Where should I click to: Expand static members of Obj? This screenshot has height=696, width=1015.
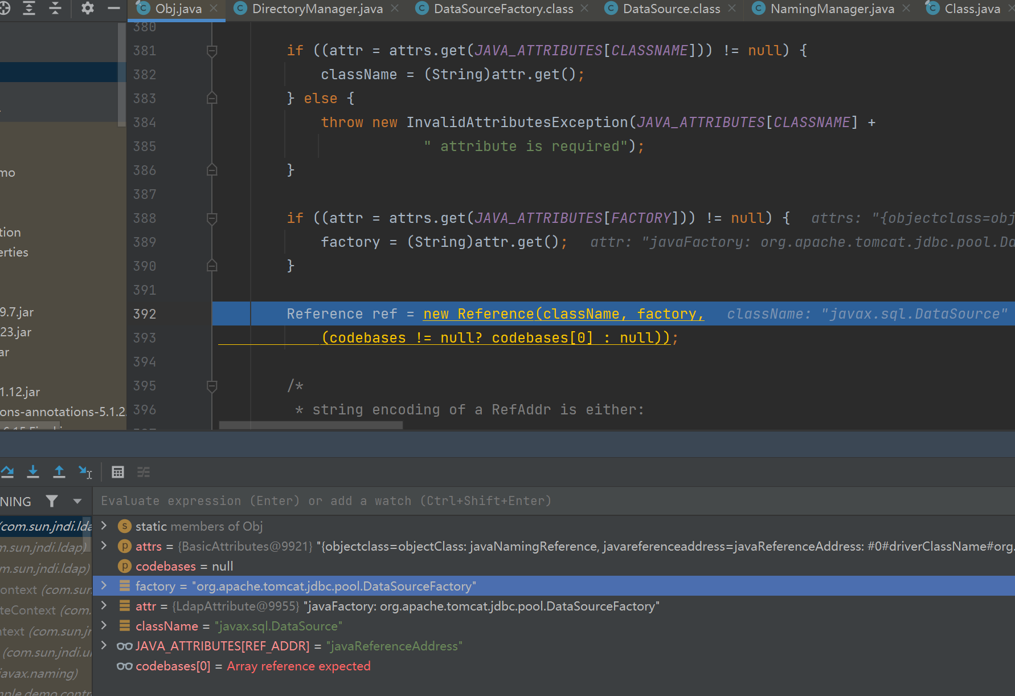pos(104,526)
